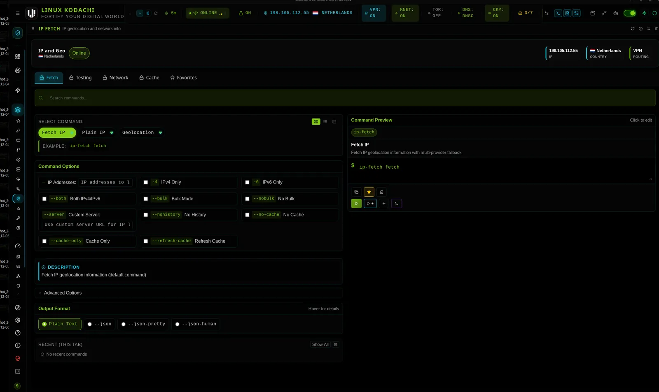Open the dashboard grid icon in the sidebar
Viewport: 659px width, 392px height.
coord(18,57)
